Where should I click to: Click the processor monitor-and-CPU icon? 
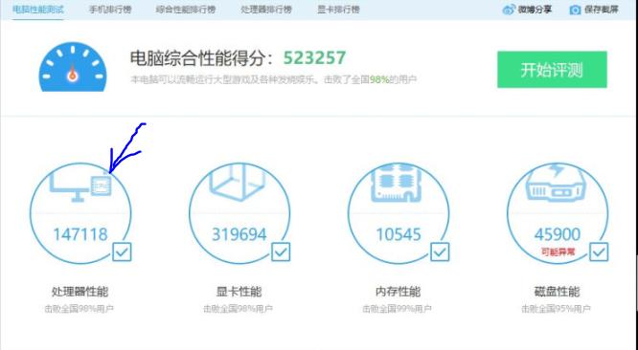(80, 186)
